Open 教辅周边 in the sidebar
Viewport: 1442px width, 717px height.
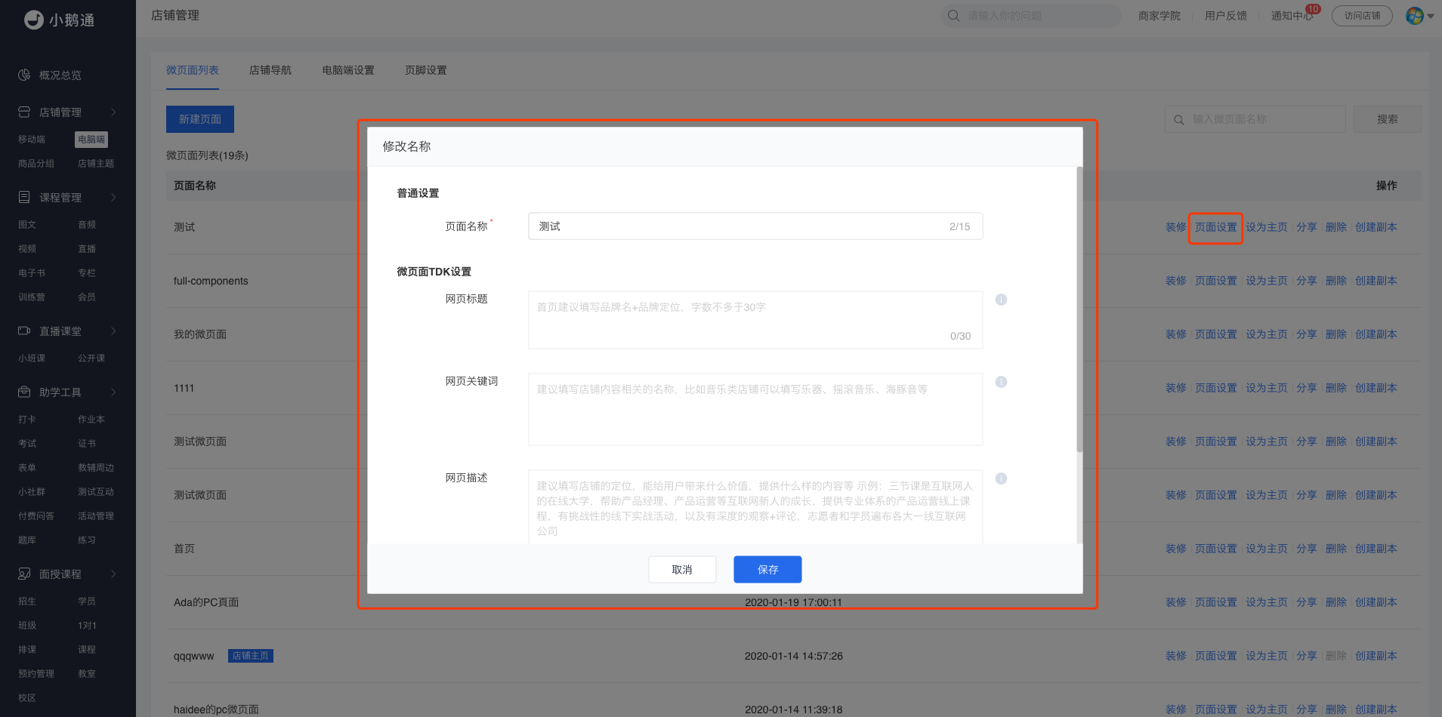pos(96,468)
